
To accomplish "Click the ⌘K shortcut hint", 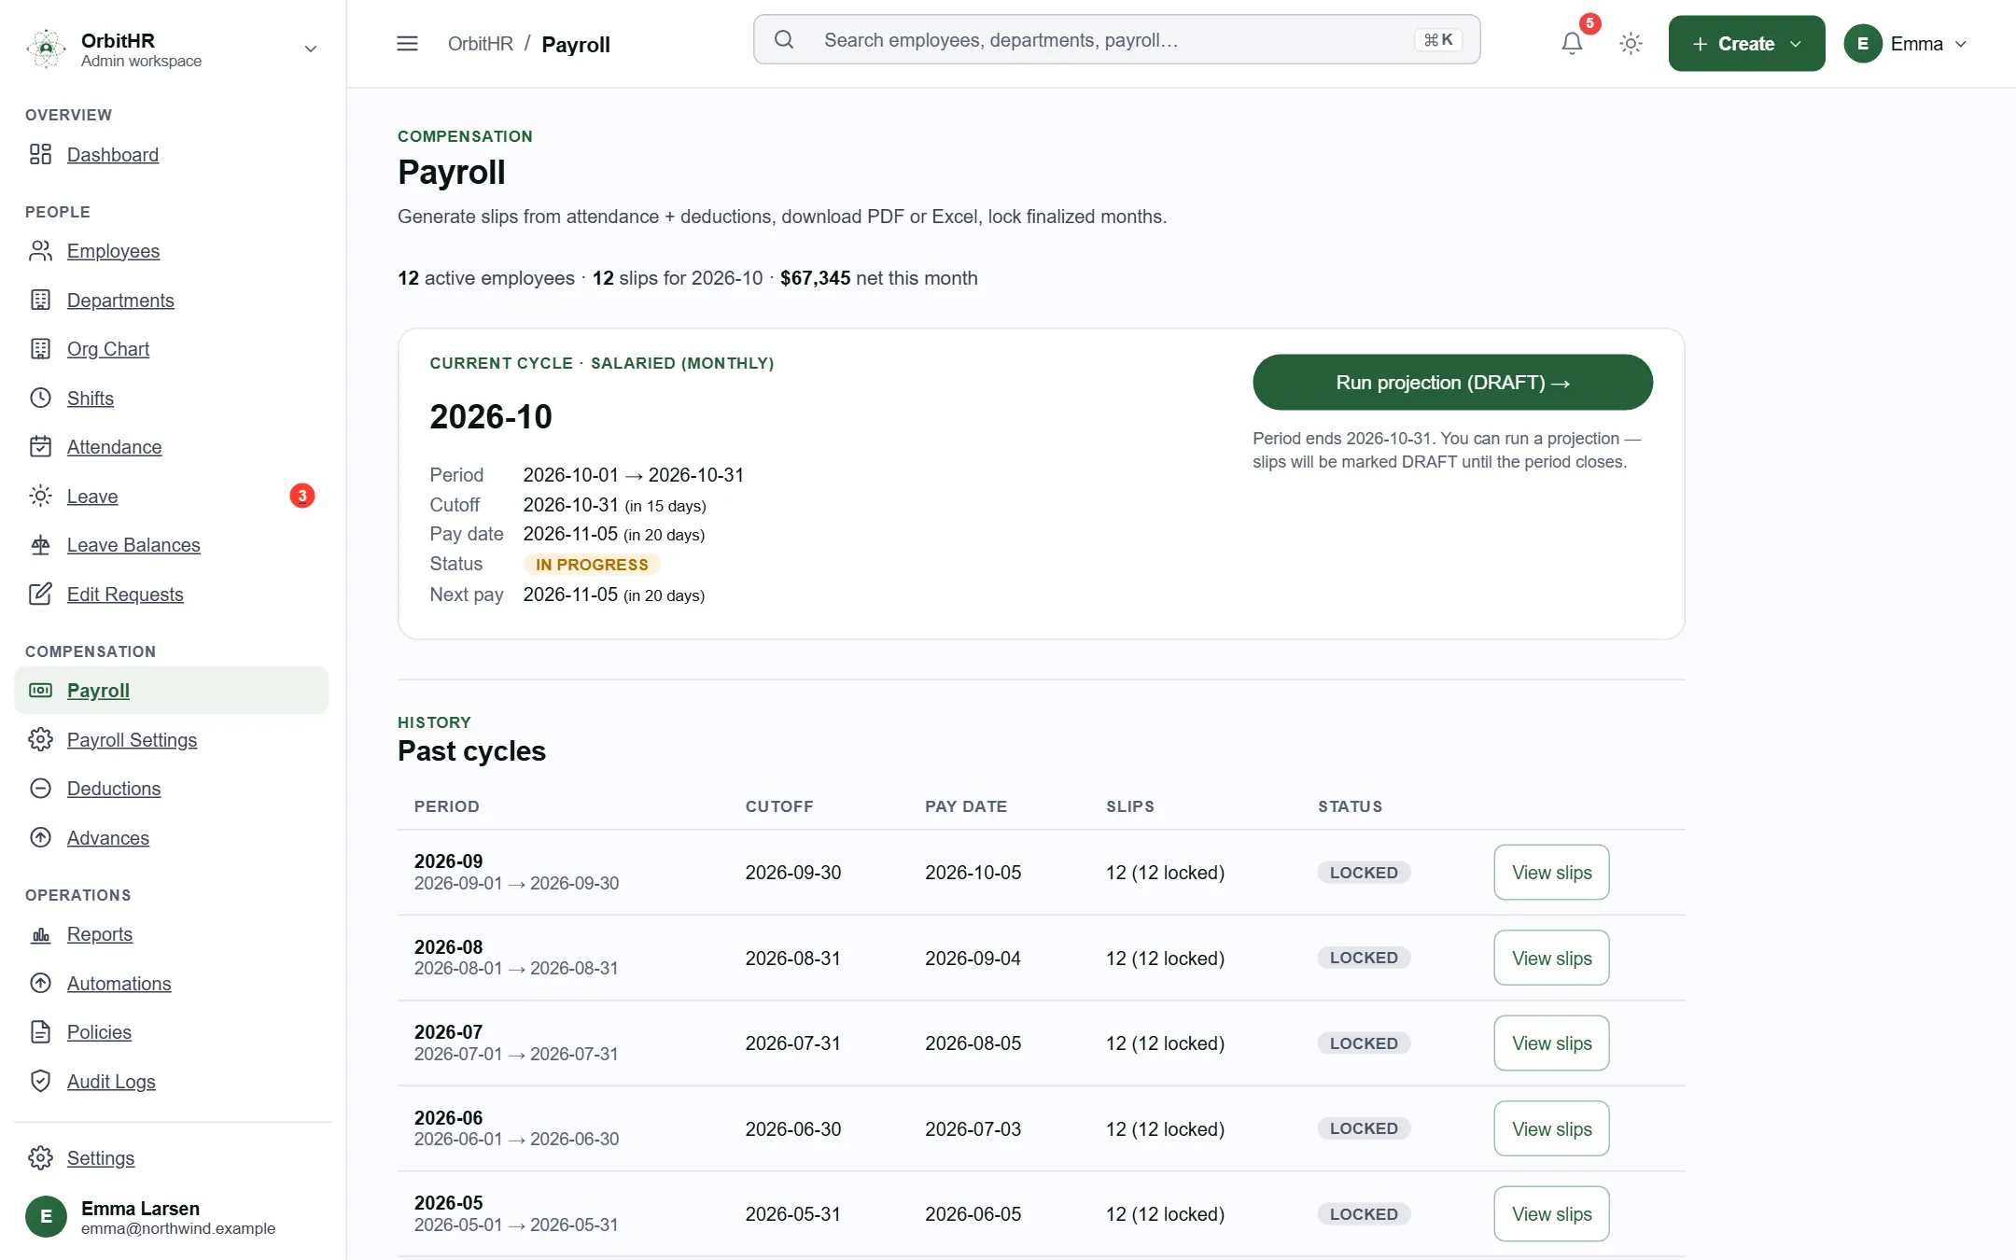I will (x=1437, y=39).
